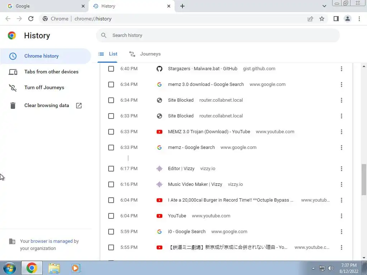Click the GitHub favicon of Stargazers entry
The height and width of the screenshot is (275, 367).
(x=159, y=69)
